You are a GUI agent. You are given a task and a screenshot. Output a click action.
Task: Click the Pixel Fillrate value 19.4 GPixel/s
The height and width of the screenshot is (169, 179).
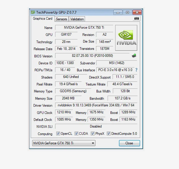coord(68,84)
